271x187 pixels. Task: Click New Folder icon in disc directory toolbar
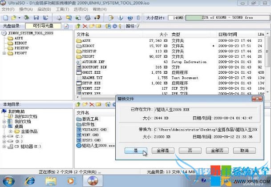(x=92, y=26)
